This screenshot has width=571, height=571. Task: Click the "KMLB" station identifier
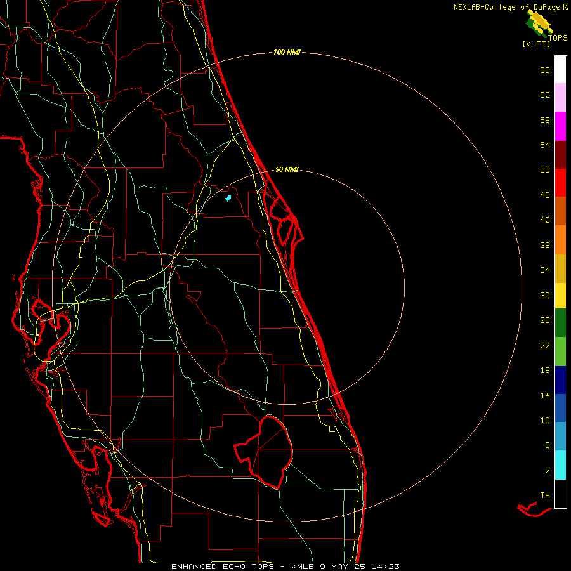(303, 567)
